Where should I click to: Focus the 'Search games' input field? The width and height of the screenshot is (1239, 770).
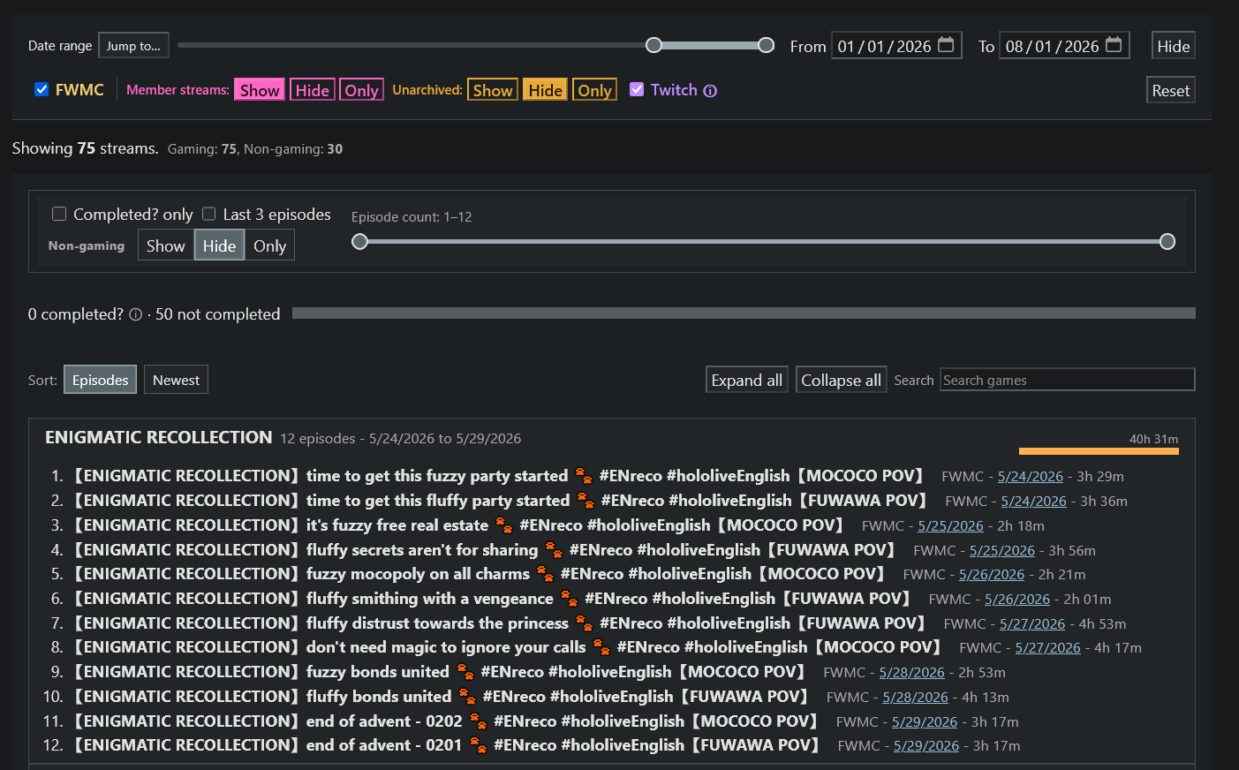[1068, 380]
